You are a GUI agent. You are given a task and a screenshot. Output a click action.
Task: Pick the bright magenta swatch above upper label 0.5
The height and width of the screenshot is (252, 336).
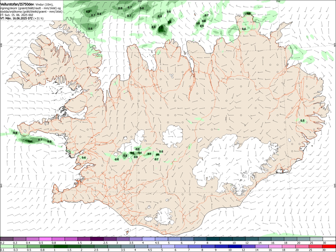coord(45,239)
